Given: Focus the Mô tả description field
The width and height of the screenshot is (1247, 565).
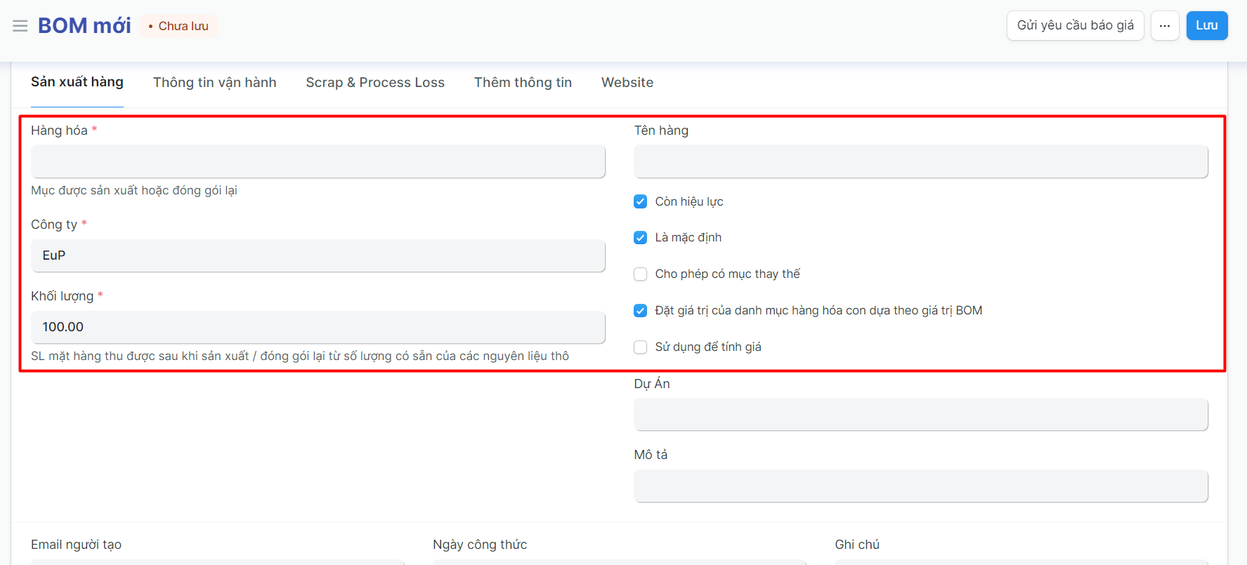Looking at the screenshot, I should (920, 486).
